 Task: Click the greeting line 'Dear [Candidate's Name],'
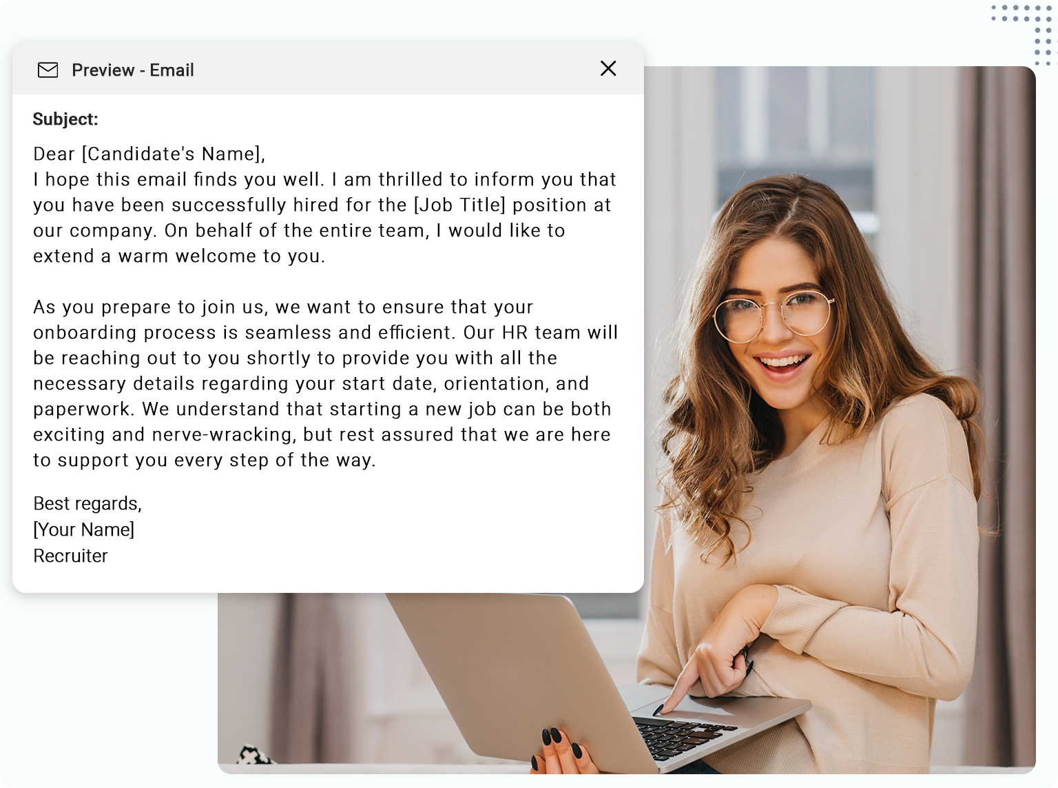pos(149,154)
